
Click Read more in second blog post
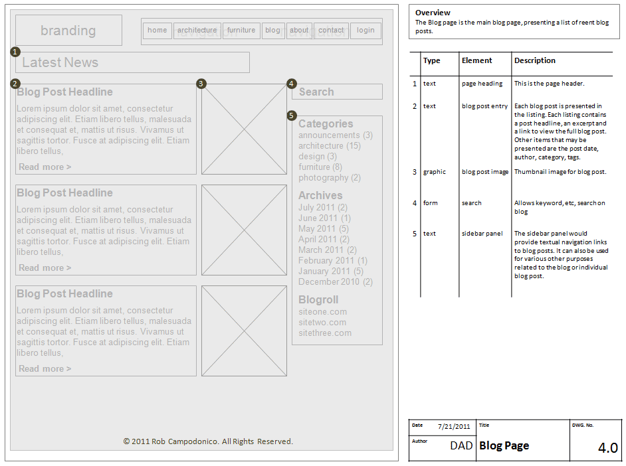coord(45,268)
